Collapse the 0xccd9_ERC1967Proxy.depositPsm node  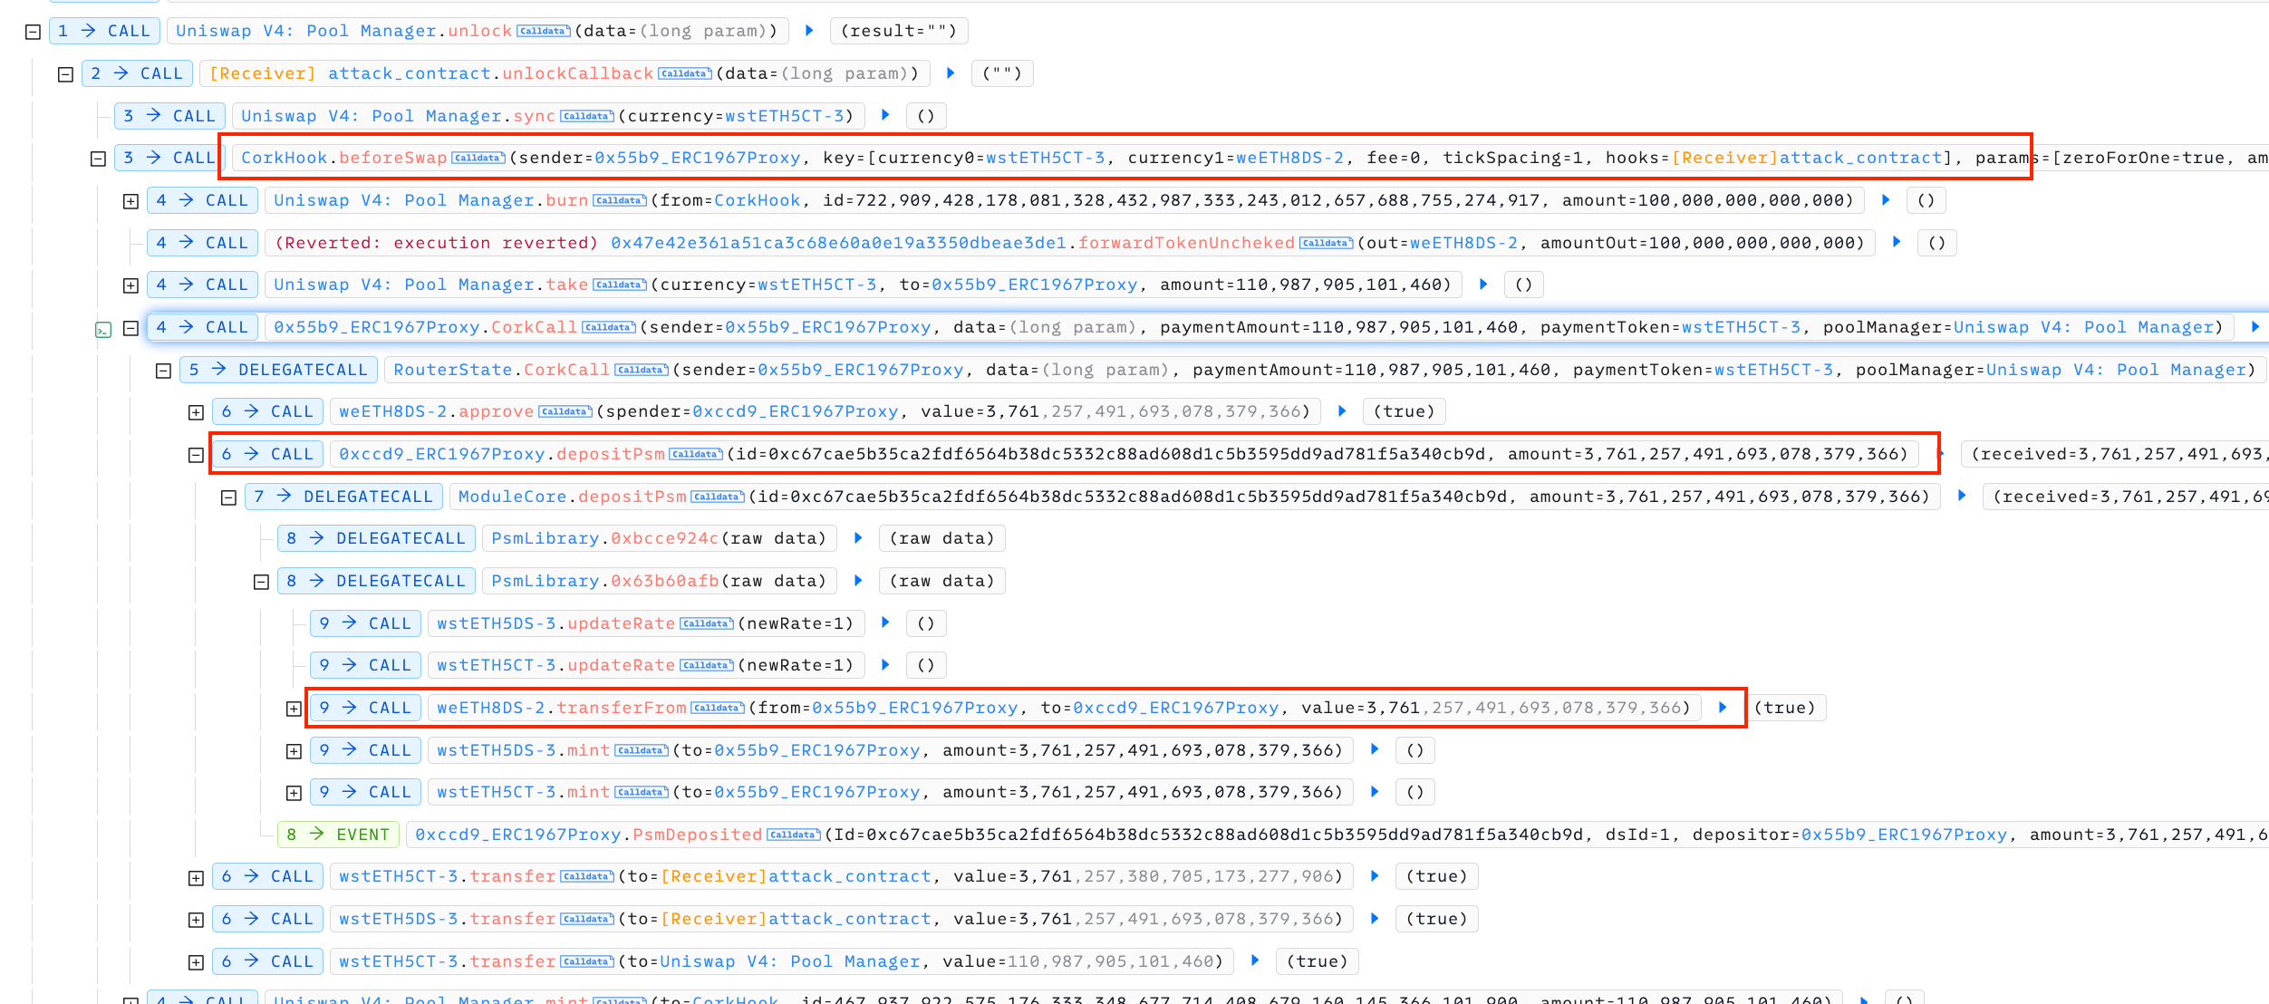point(196,455)
